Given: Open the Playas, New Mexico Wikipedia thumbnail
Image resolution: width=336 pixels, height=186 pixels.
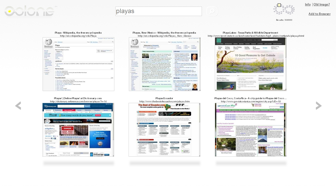Looking at the screenshot, I should coord(165,64).
